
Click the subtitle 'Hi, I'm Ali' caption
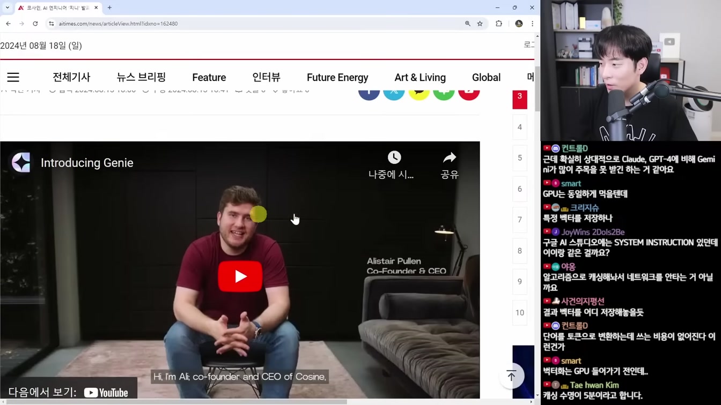point(240,377)
